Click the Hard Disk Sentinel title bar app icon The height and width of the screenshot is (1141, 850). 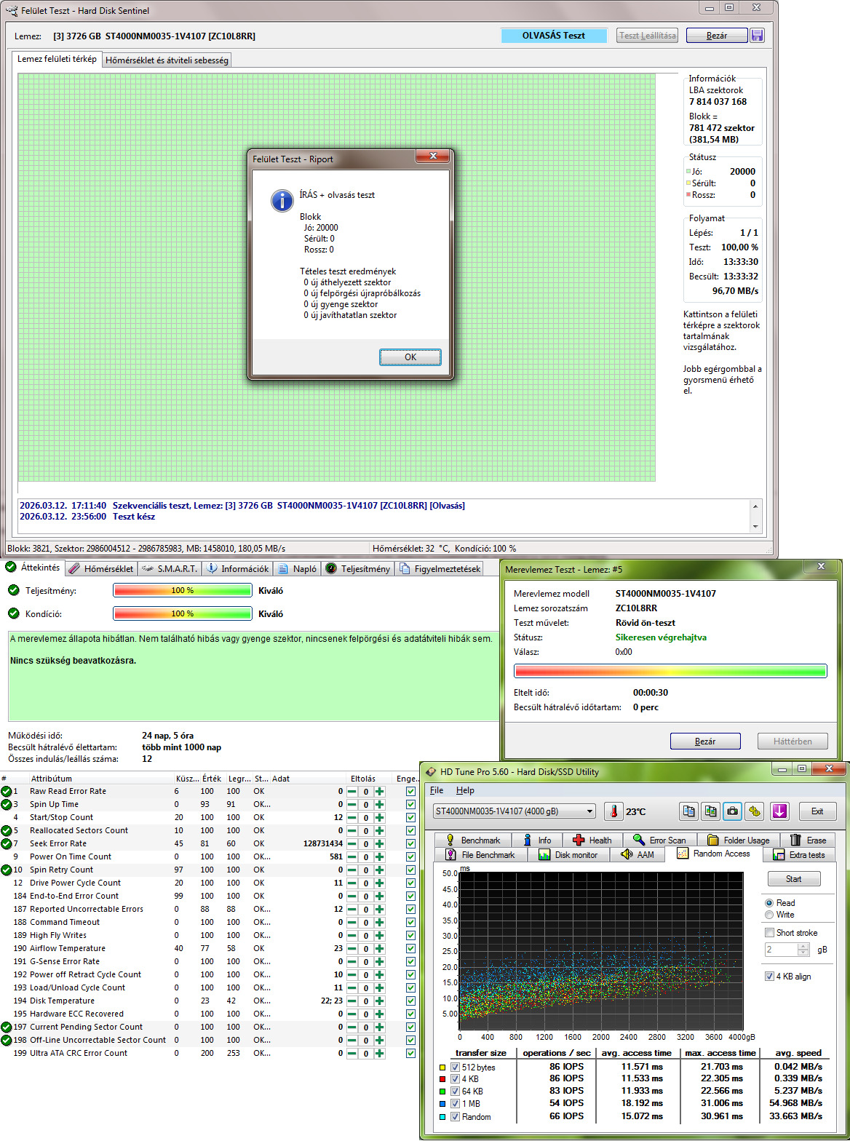[x=12, y=11]
